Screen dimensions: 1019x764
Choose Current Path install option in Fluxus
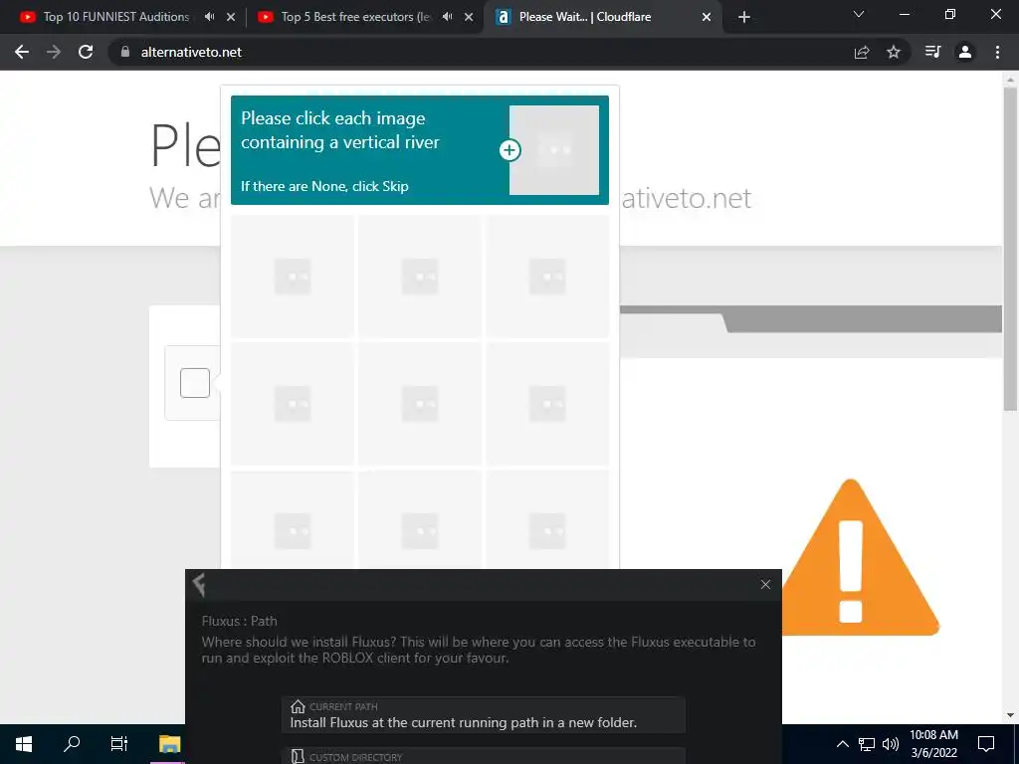tap(484, 714)
